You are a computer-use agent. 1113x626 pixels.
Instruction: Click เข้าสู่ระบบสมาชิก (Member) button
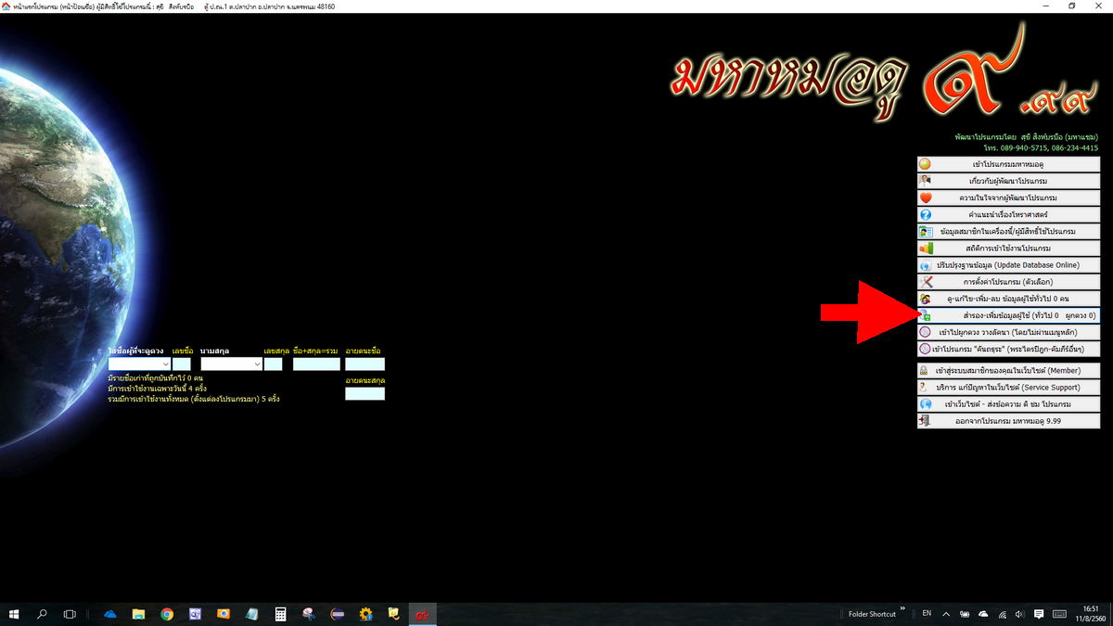[x=1008, y=370]
